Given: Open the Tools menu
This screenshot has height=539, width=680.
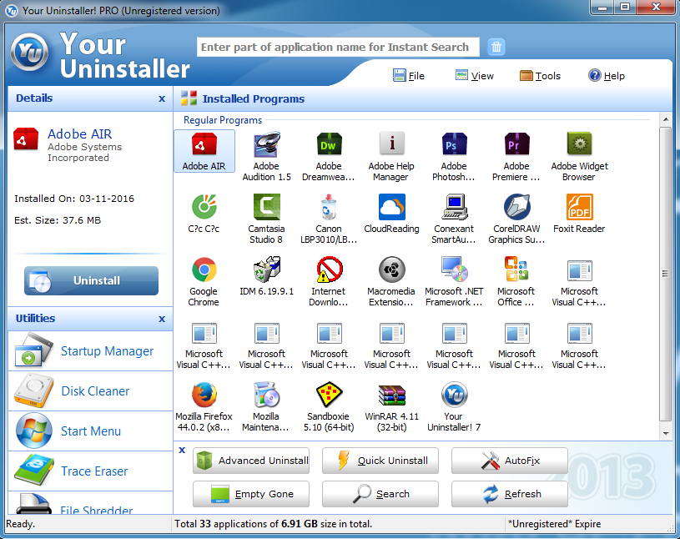Looking at the screenshot, I should pyautogui.click(x=540, y=76).
